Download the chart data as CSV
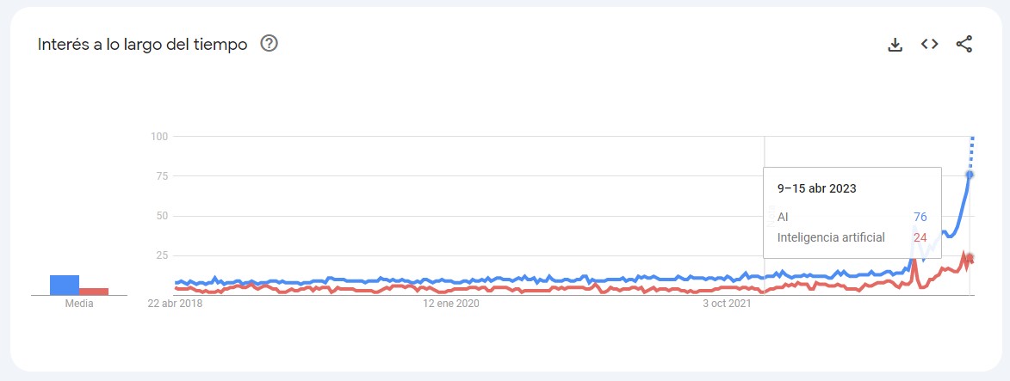 click(x=895, y=45)
